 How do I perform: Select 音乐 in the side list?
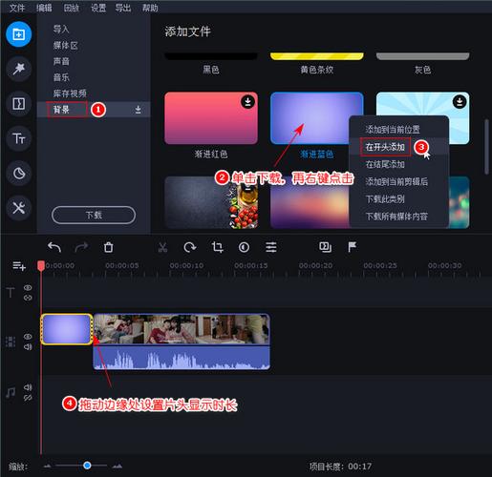click(61, 77)
